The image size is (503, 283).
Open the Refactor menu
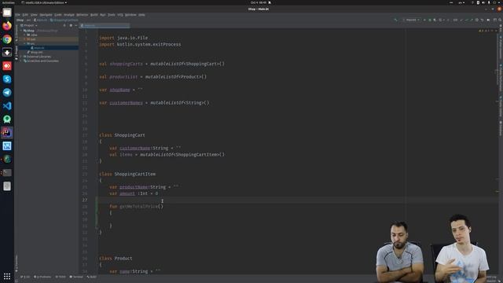(x=82, y=15)
